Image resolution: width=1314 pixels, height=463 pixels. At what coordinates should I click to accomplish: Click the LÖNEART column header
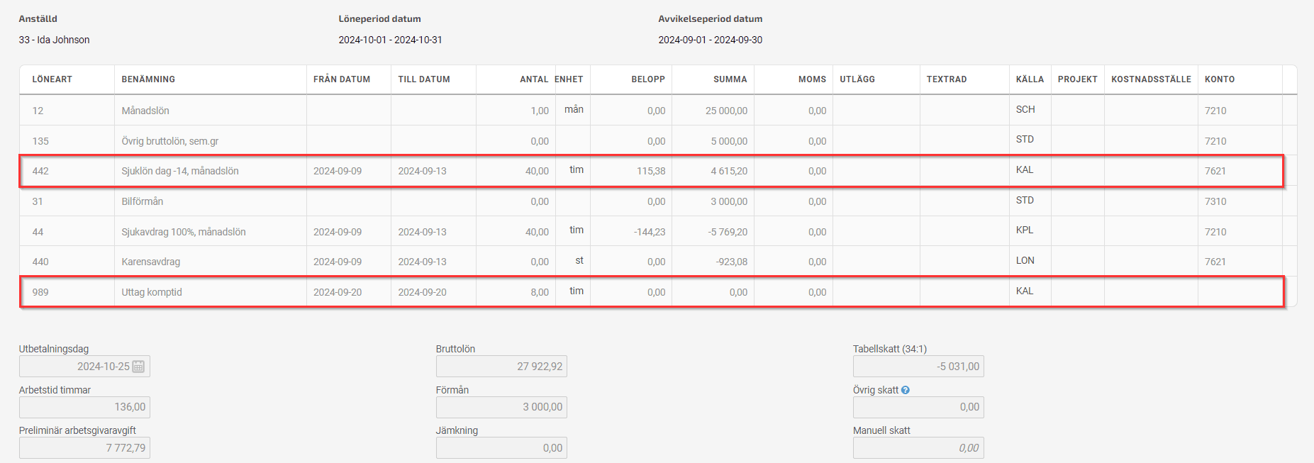(52, 79)
